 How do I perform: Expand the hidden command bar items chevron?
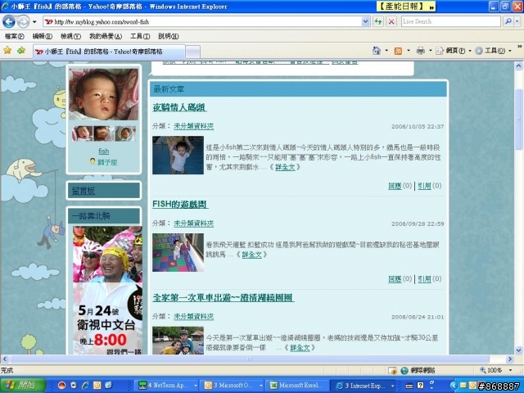[520, 46]
